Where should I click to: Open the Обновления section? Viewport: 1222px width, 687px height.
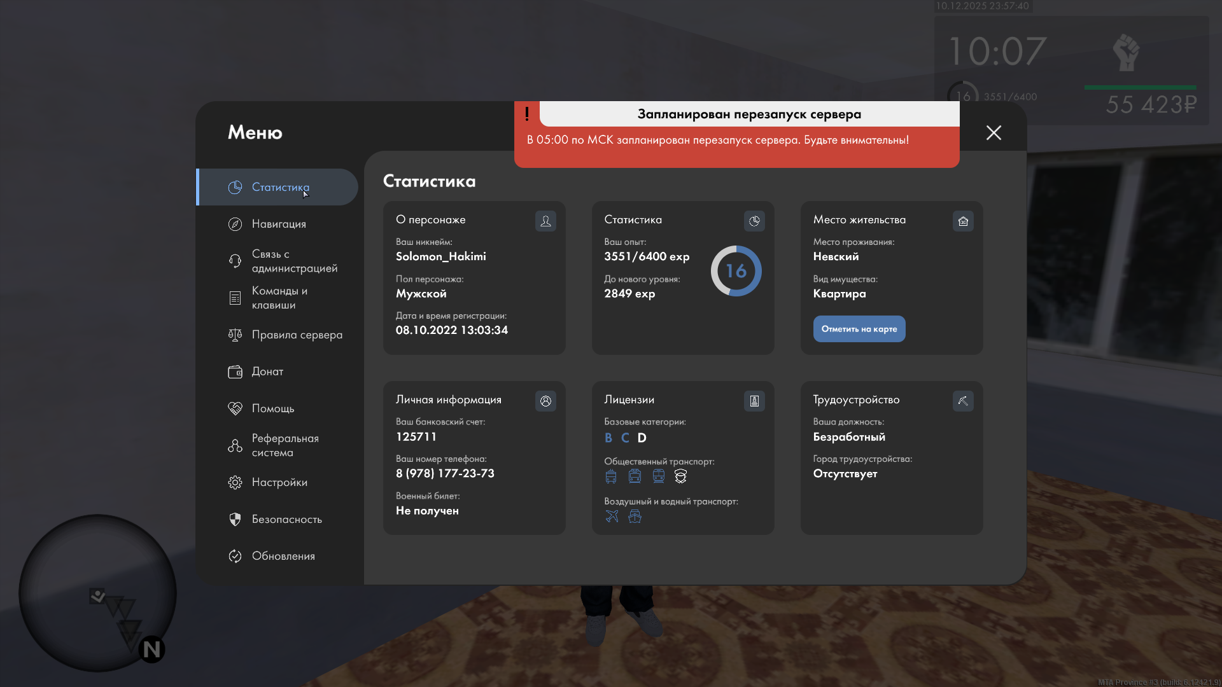(x=283, y=556)
